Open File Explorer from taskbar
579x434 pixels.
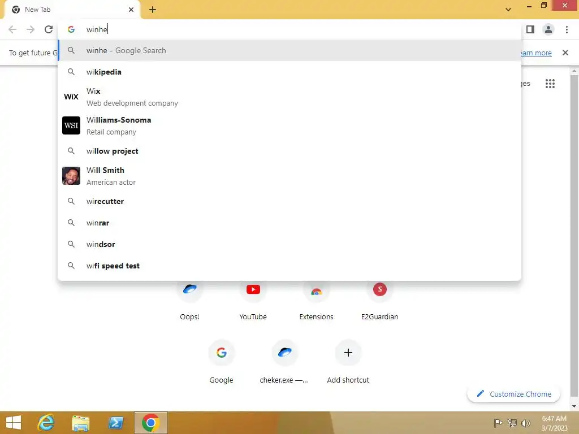[x=81, y=423]
